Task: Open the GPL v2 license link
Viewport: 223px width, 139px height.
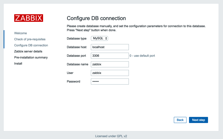Action: (x=122, y=136)
